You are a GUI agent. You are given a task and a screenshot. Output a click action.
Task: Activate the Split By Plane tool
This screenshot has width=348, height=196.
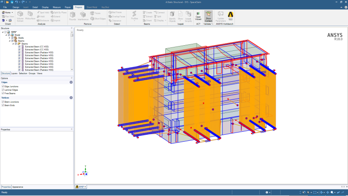[x=59, y=13]
